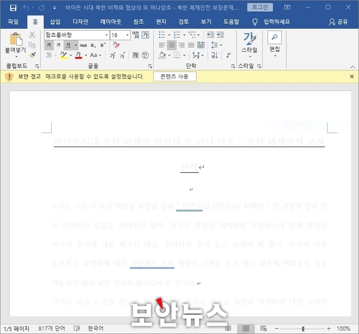Toggle italic formatting
This screenshot has width=359, height=334.
[x=58, y=45]
